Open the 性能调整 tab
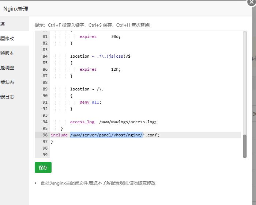The width and height of the screenshot is (256, 205). point(15,68)
